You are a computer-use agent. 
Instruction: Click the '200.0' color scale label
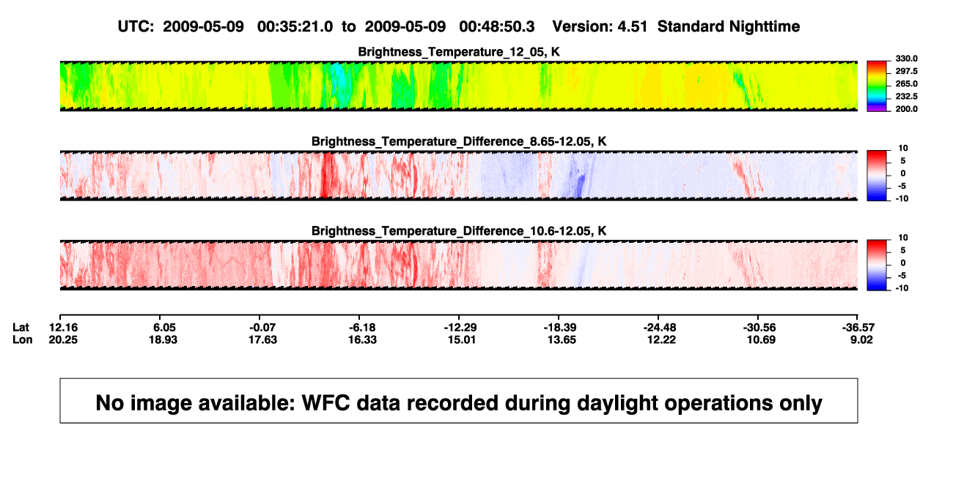(908, 108)
